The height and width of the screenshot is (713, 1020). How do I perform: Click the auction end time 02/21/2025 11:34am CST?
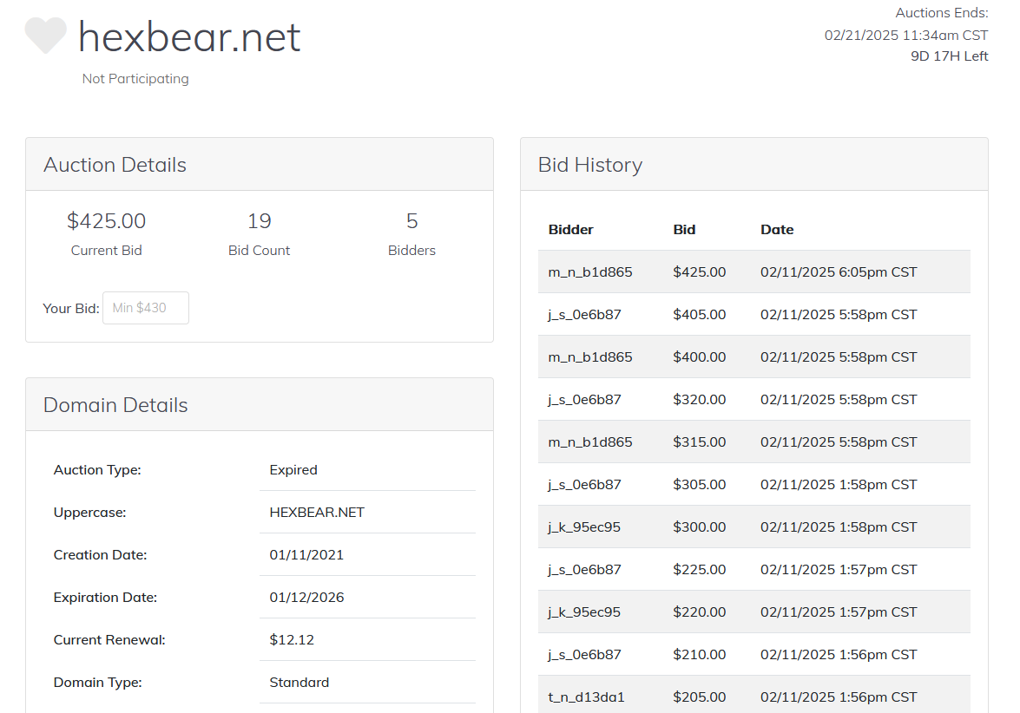pyautogui.click(x=906, y=35)
